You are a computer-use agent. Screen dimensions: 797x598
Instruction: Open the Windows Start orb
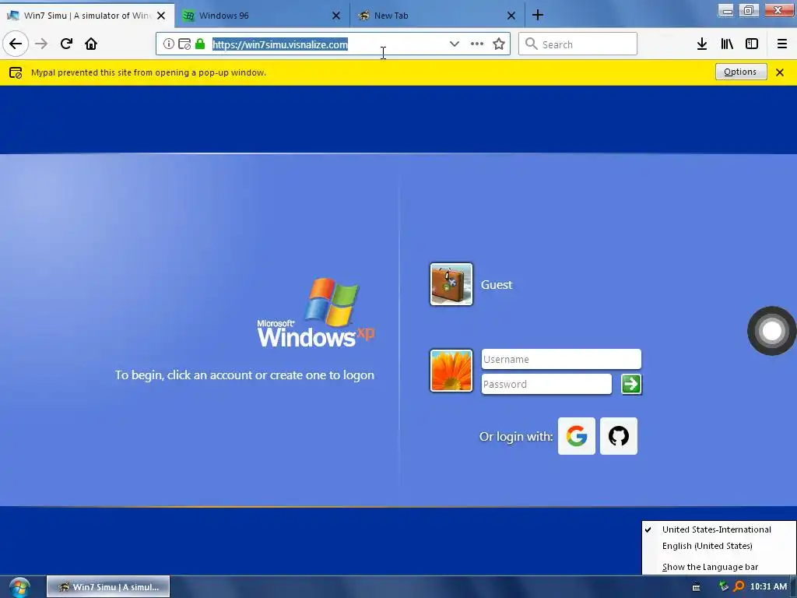coord(19,587)
